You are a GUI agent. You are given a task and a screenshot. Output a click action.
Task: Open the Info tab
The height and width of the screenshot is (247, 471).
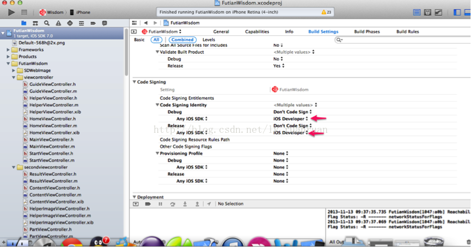289,32
